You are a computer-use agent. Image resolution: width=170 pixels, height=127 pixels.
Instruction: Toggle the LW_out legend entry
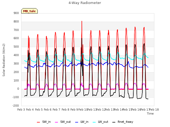pos(100,122)
